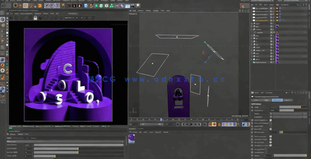This screenshot has width=311, height=159.
Task: Click Make Editable cube icon in left palette
Action: pyautogui.click(x=3, y=19)
